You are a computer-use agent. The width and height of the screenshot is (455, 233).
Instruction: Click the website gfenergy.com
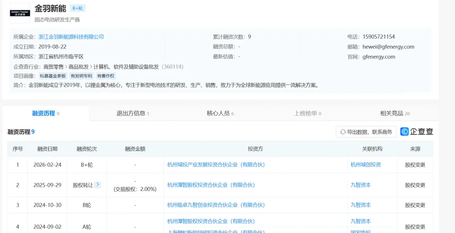tap(379, 56)
